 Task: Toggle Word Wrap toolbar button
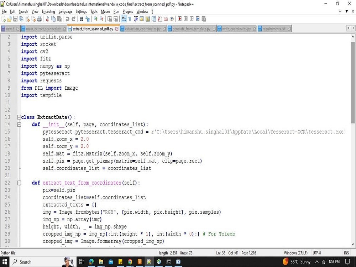tap(124, 19)
